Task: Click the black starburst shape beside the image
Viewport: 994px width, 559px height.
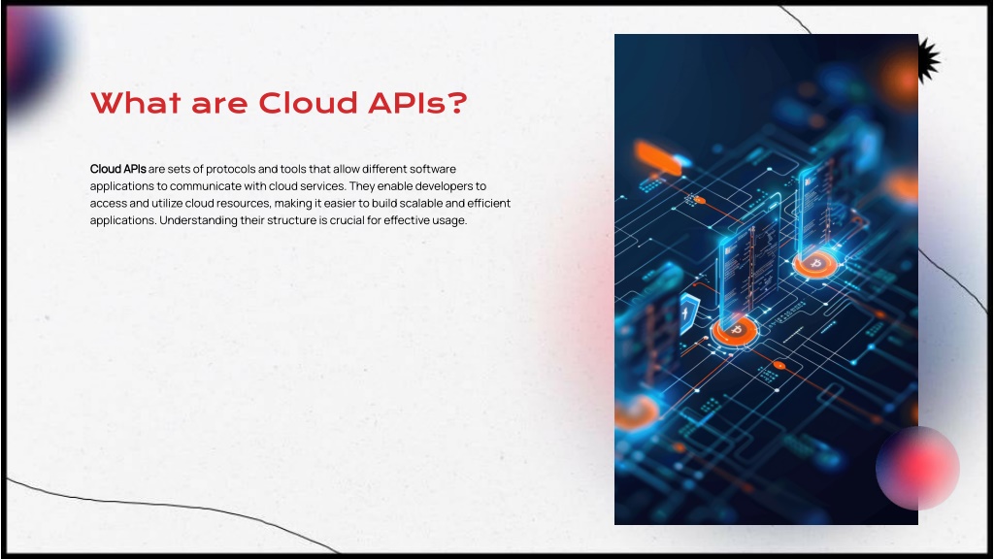Action: point(929,59)
